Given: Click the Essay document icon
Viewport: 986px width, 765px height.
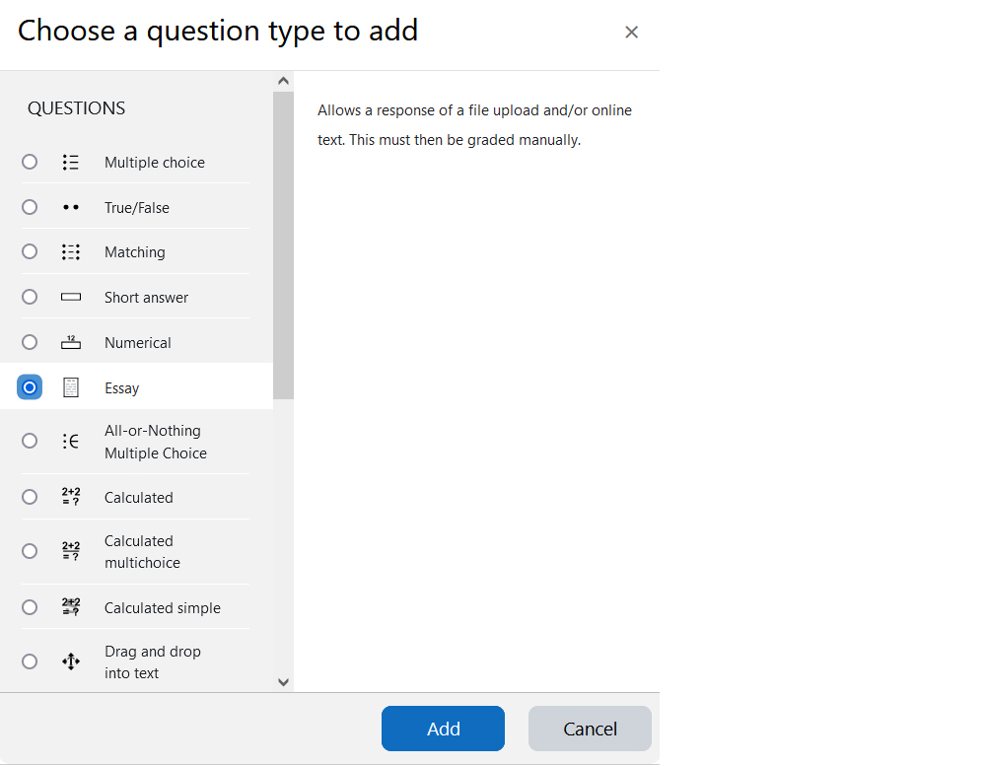Looking at the screenshot, I should (70, 387).
